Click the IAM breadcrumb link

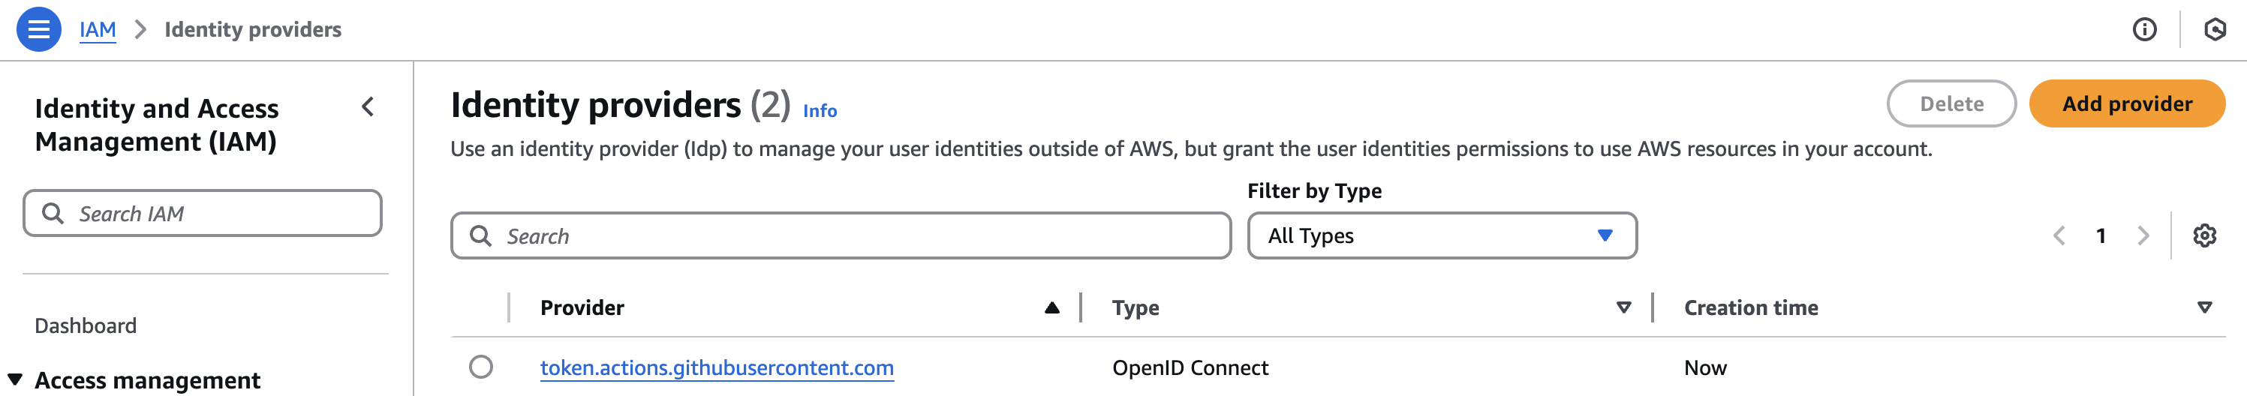[98, 30]
